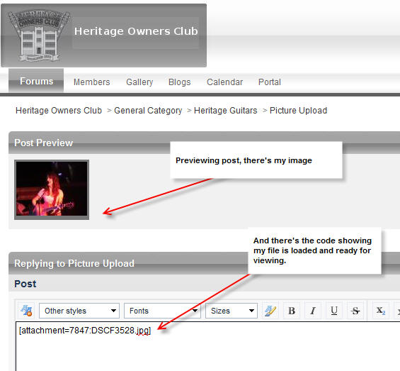Switch to the Forums tab
This screenshot has height=371, width=400.
click(x=36, y=82)
